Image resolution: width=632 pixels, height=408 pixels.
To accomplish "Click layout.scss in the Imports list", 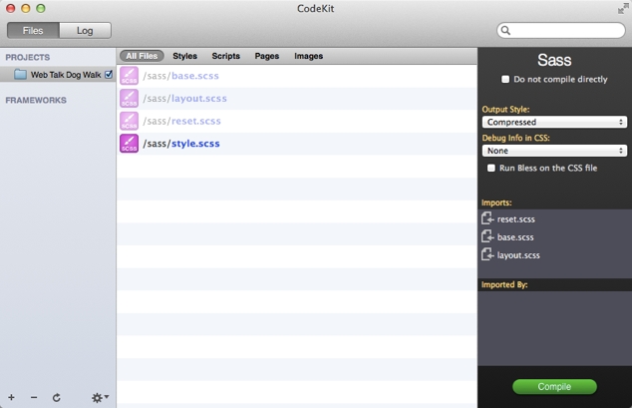I will pyautogui.click(x=518, y=255).
